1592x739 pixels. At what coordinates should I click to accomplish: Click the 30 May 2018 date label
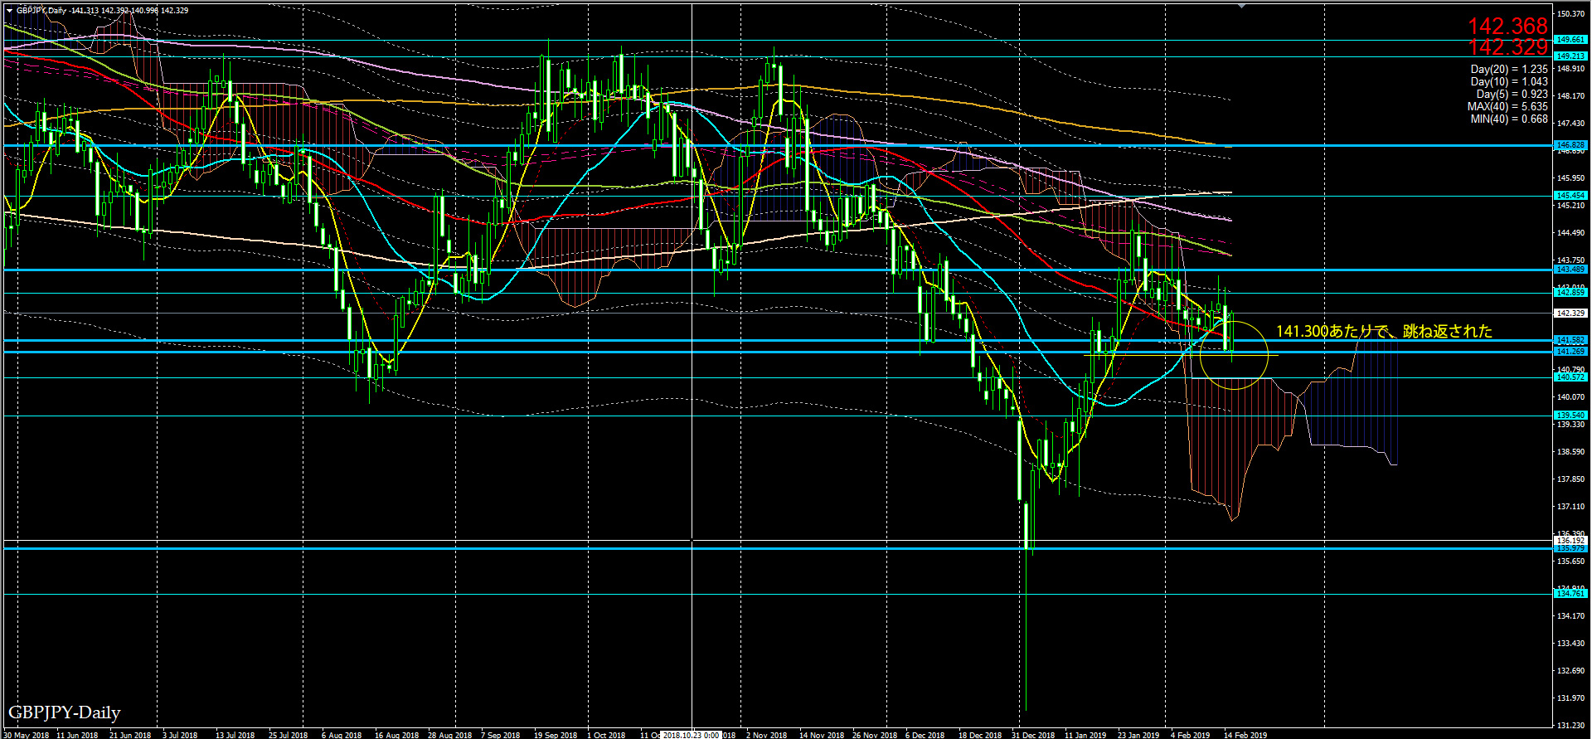[x=26, y=735]
